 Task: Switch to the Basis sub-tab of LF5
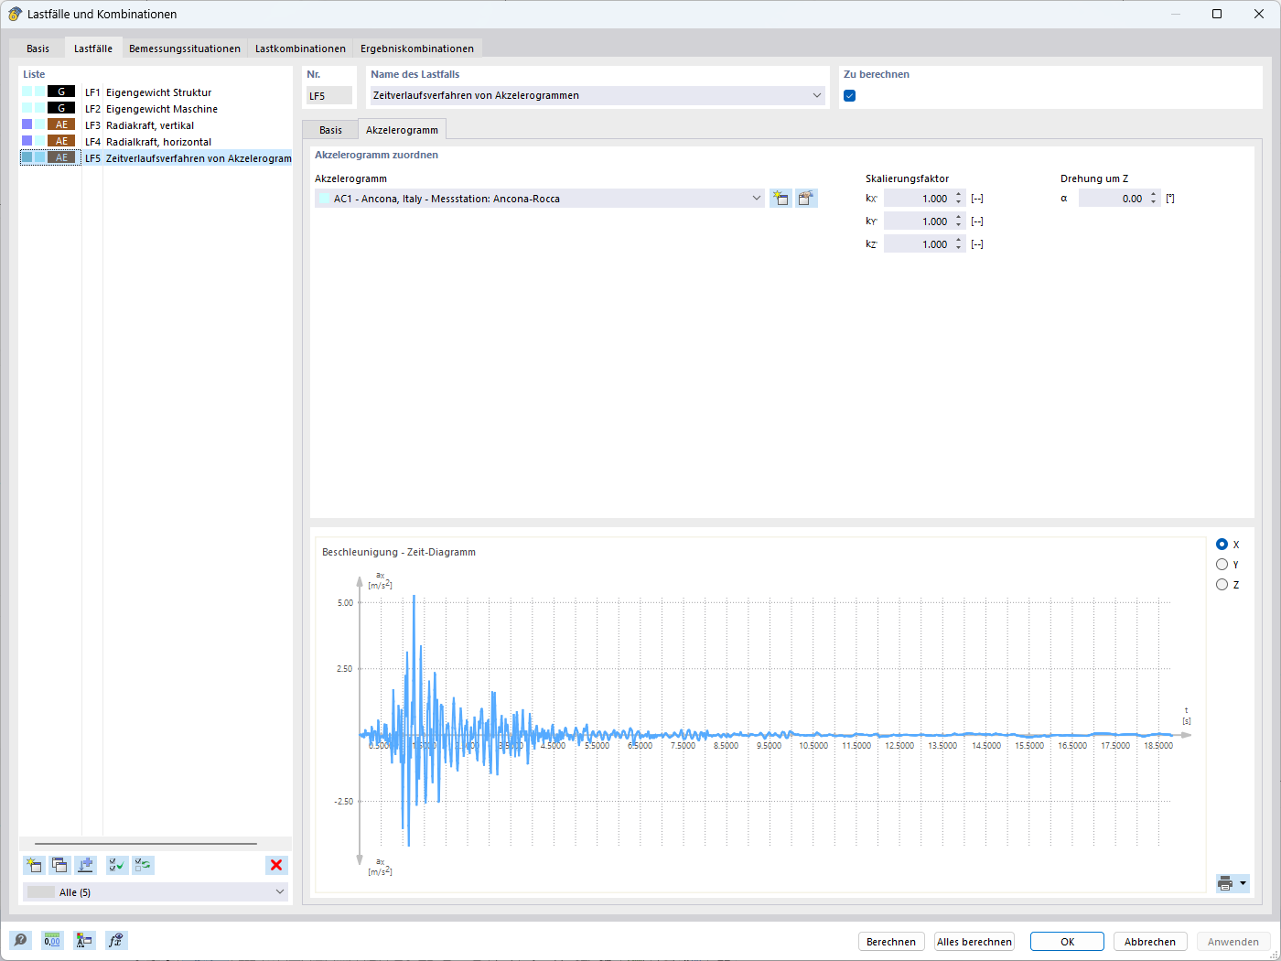[329, 130]
